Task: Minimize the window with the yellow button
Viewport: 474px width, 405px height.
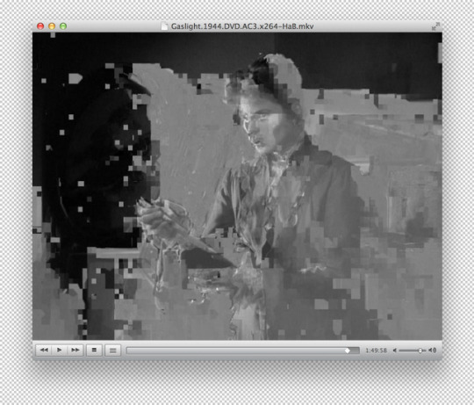Action: tap(52, 26)
